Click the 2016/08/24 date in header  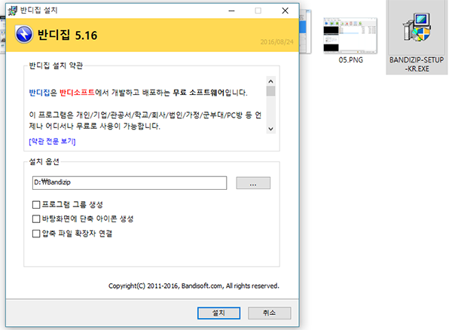pyautogui.click(x=276, y=42)
